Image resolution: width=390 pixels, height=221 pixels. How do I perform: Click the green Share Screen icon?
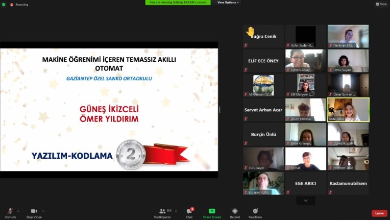tap(212, 211)
